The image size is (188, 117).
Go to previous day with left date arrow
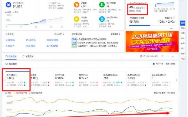coord(162,56)
